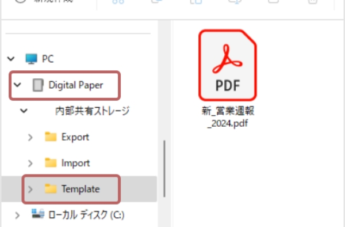Expand the Import folder chevron
Image resolution: width=345 pixels, height=227 pixels.
(30, 163)
